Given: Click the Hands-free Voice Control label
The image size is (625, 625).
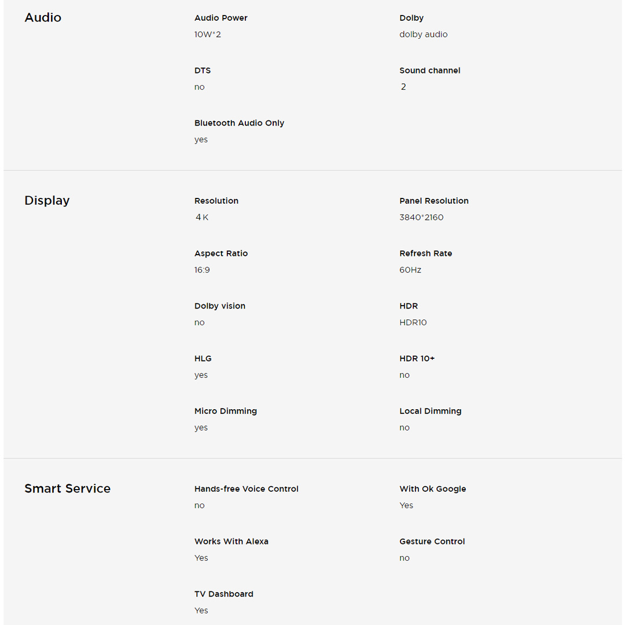Looking at the screenshot, I should tap(246, 489).
